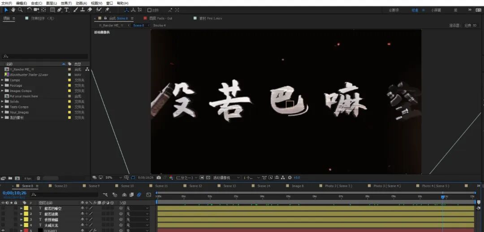Choose the World Axis mode icon

click(133, 10)
